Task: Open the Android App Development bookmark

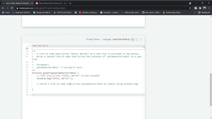Action: click(x=172, y=13)
